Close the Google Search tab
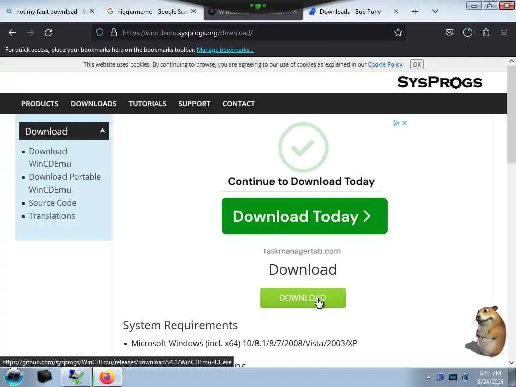This screenshot has height=387, width=516. (193, 12)
